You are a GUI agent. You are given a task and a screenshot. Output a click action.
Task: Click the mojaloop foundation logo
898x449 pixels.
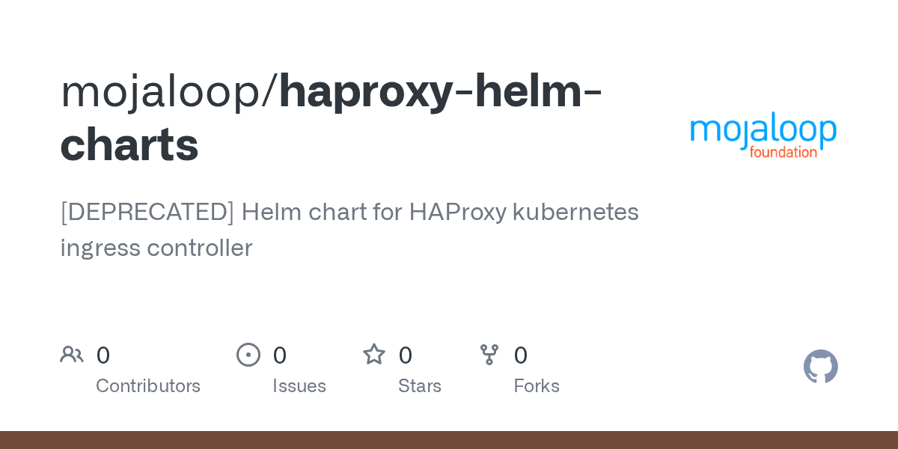point(763,135)
